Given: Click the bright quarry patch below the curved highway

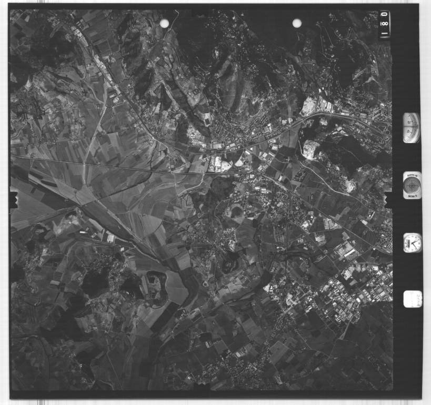Looking at the screenshot, I should (x=310, y=149).
